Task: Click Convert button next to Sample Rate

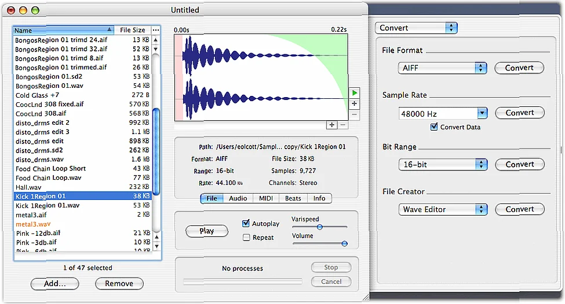Action: (520, 113)
